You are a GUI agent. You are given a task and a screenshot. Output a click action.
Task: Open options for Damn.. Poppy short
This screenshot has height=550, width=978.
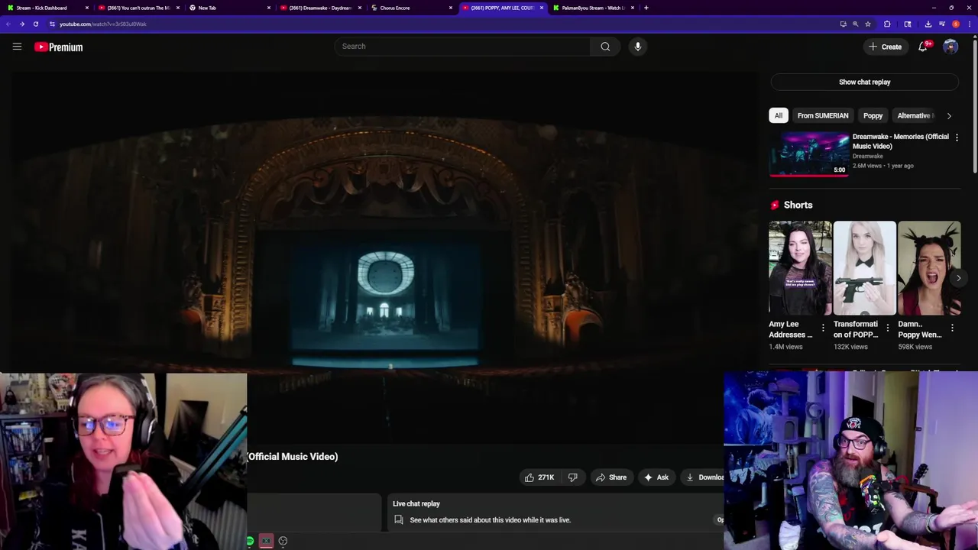[x=952, y=328]
